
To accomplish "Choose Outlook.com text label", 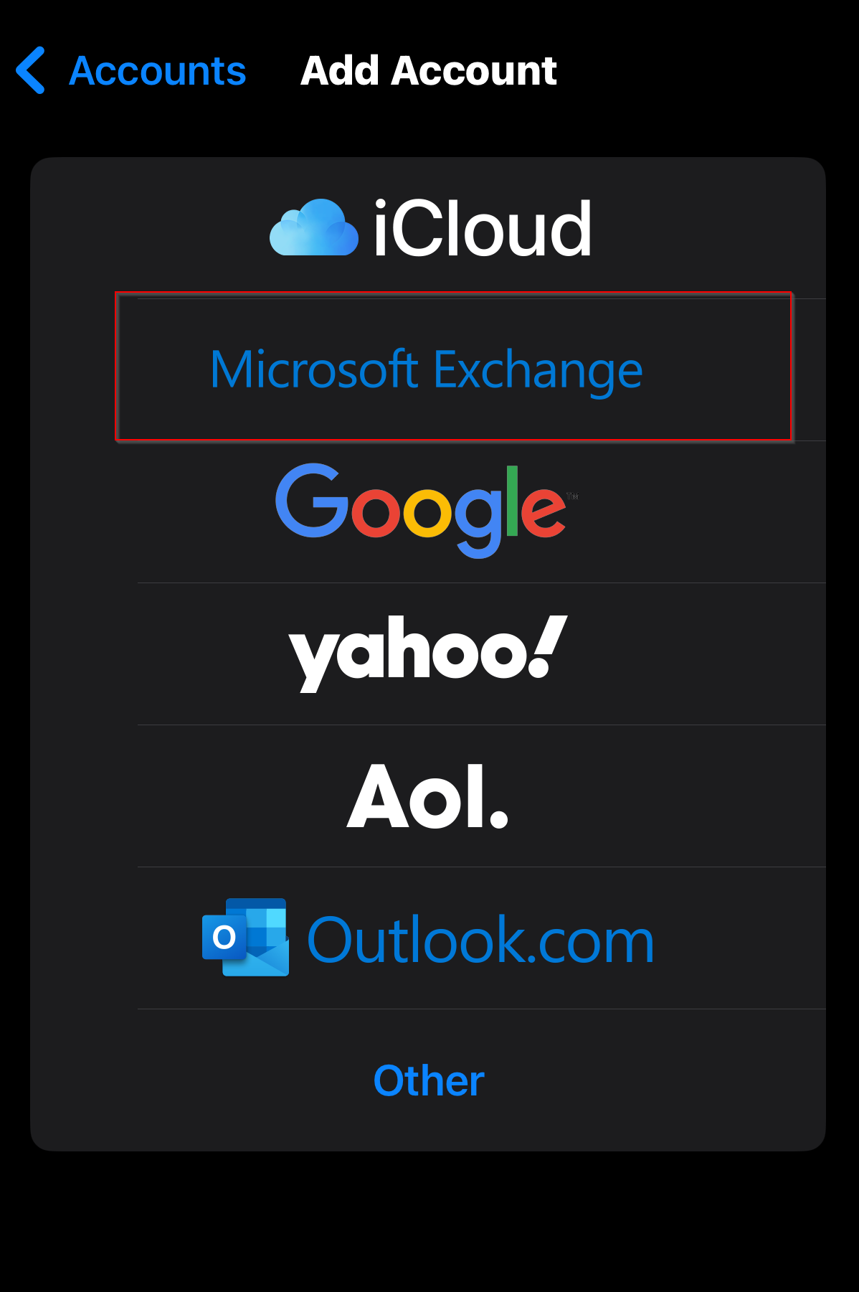I will click(x=480, y=939).
